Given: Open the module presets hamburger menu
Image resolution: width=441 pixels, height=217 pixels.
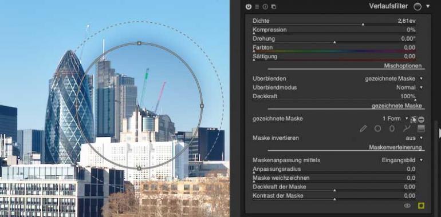Looking at the screenshot, I should coord(257,6).
